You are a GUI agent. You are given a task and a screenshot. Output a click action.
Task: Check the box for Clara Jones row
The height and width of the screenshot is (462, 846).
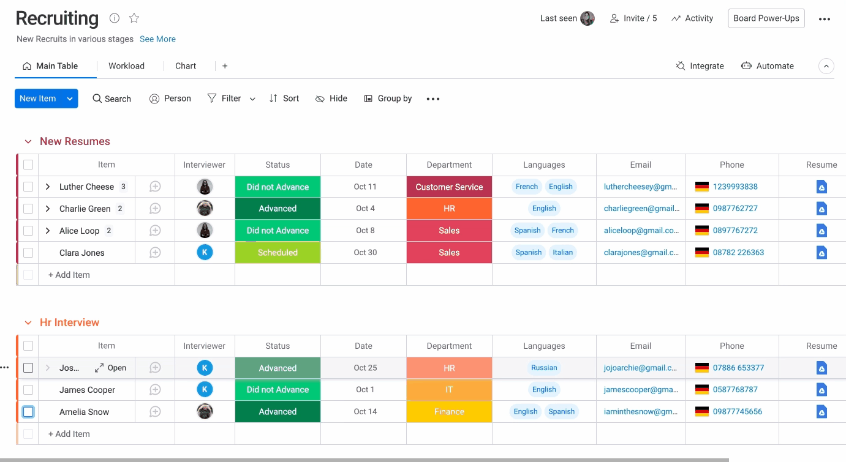click(28, 253)
